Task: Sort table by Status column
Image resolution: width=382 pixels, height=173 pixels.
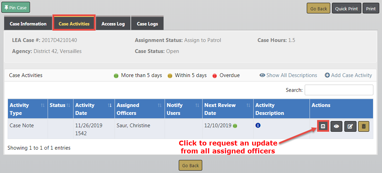Action: click(59, 105)
